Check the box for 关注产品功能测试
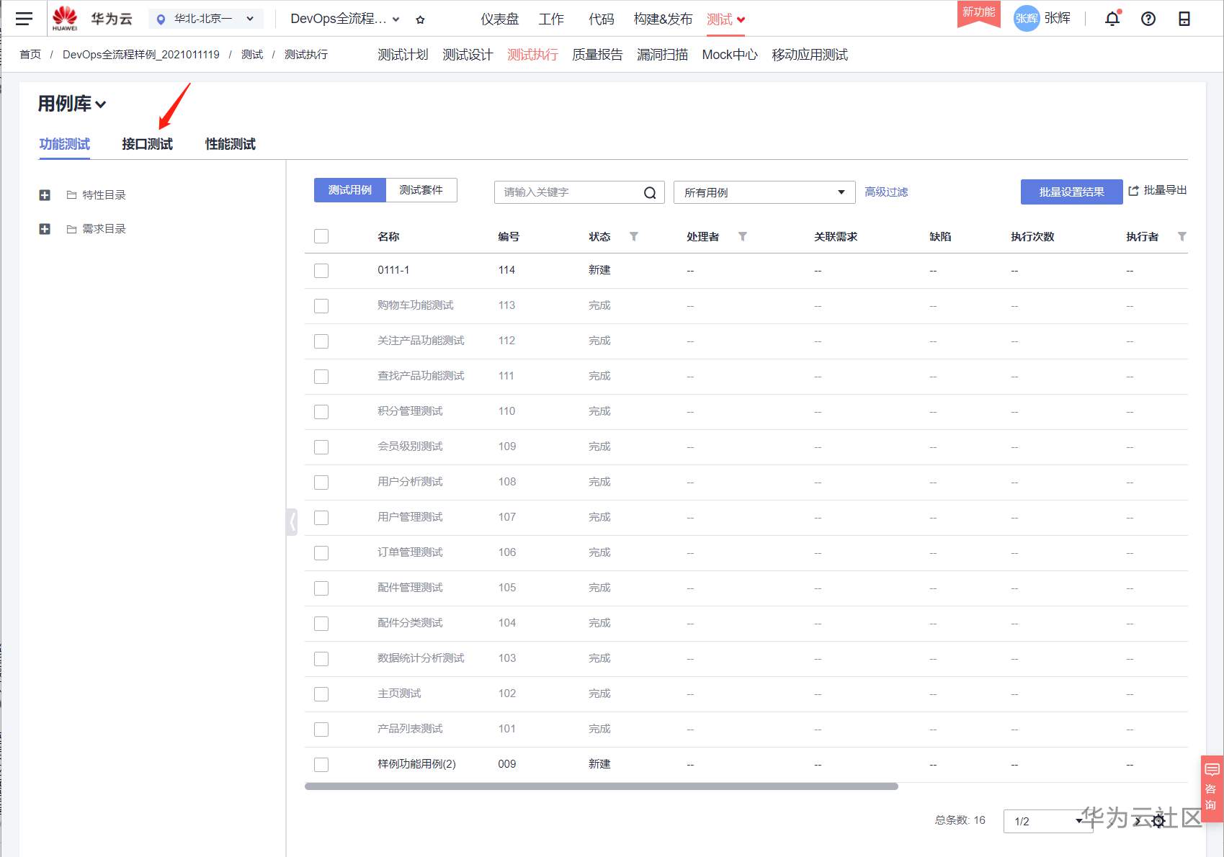 click(x=321, y=341)
